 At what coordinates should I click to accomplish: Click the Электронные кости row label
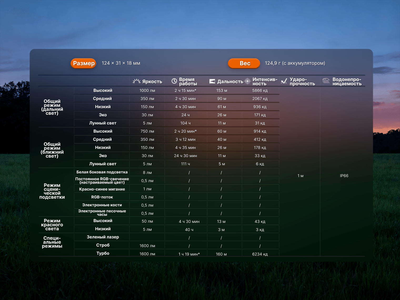[x=102, y=205]
